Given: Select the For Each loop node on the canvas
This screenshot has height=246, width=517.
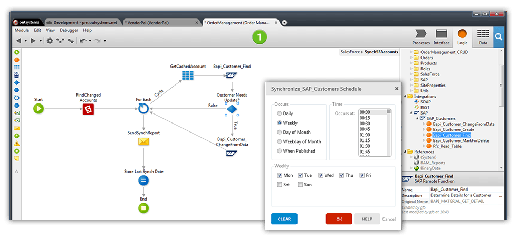Looking at the screenshot, I should (143, 109).
